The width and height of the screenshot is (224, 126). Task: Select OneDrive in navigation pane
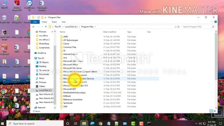click(x=42, y=53)
